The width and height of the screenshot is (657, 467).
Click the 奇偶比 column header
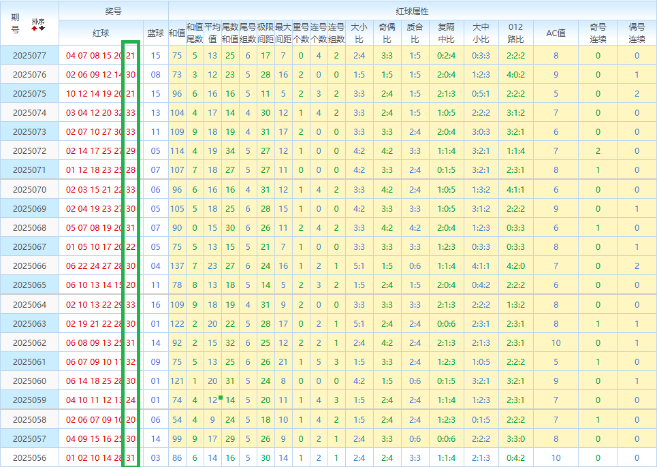[x=387, y=33]
